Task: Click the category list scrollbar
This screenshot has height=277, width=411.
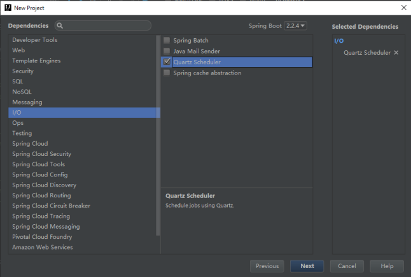Action: 158,127
